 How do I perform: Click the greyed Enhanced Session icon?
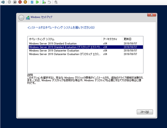(56, 2)
